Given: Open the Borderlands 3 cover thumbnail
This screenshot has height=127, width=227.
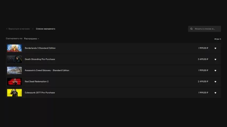Looking at the screenshot, I should pyautogui.click(x=14, y=48).
